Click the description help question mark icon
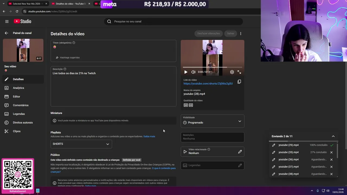347x195 pixels. pyautogui.click(x=65, y=69)
